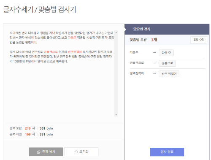Click the 일괄 수정 fix-all button
The height and width of the screenshot is (160, 211).
(x=199, y=40)
